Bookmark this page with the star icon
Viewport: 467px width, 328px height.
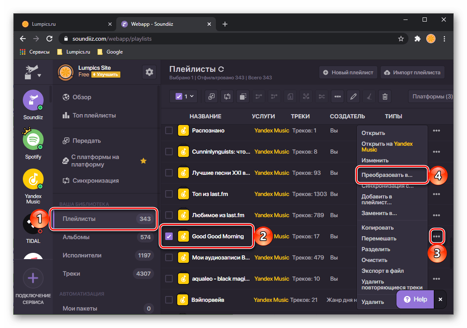401,39
